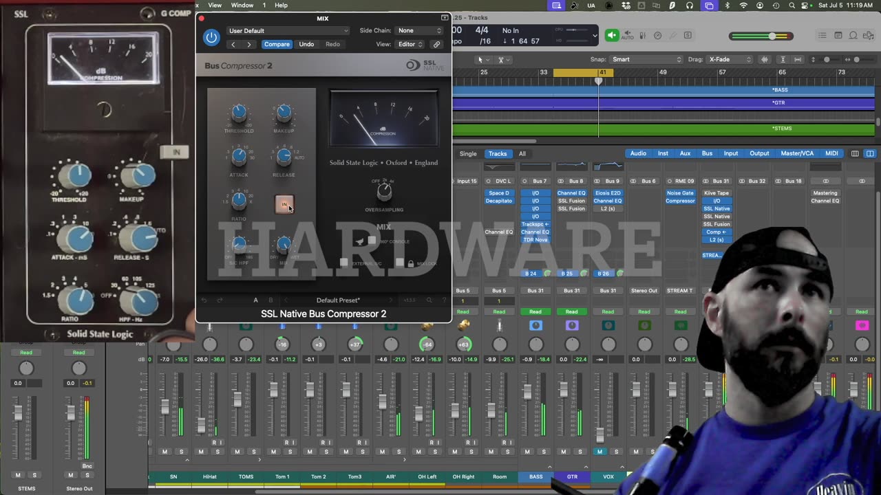Toggle Master/VCA channel filter button

[797, 154]
